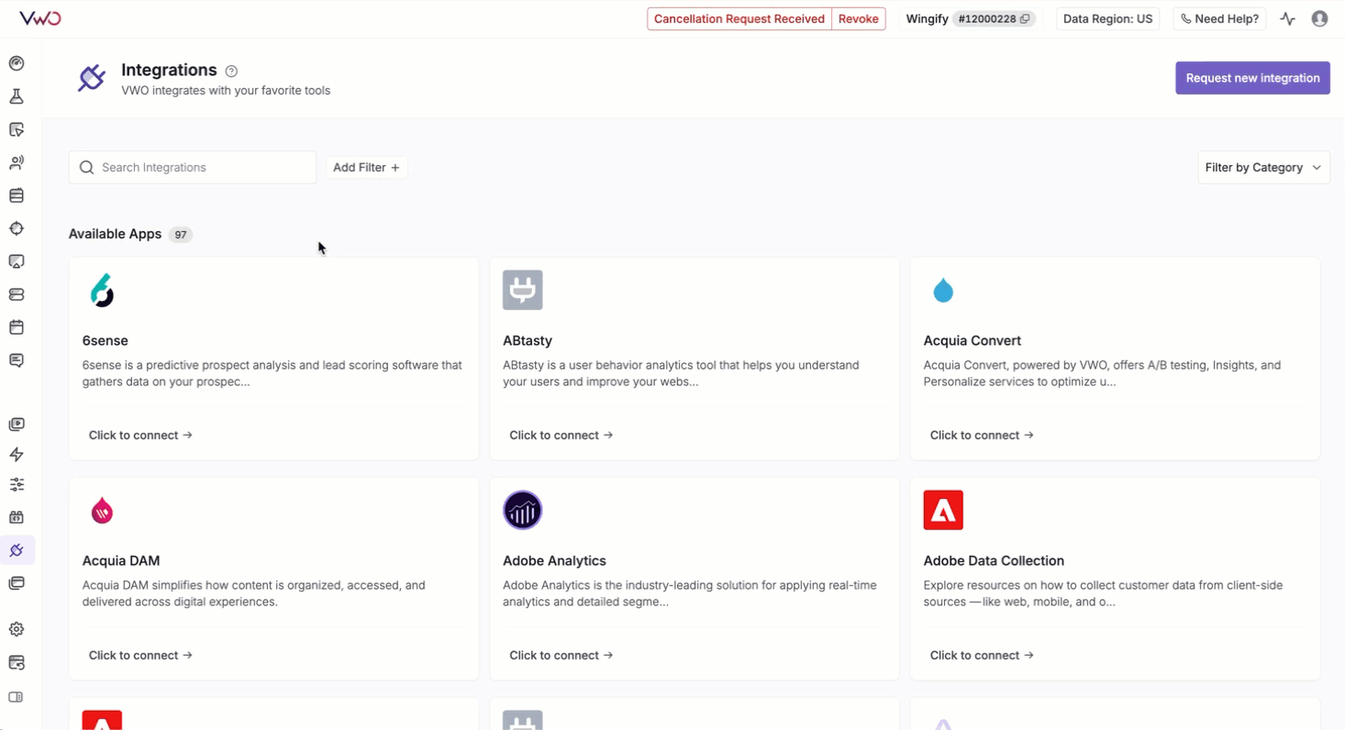This screenshot has width=1345, height=730.
Task: Click the Adobe Data Collection logo
Action: (943, 510)
